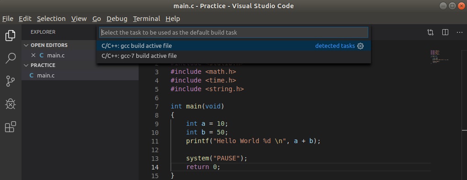Select 'C/C++: gcc-7 build active file' task
Image resolution: width=467 pixels, height=180 pixels.
(233, 56)
